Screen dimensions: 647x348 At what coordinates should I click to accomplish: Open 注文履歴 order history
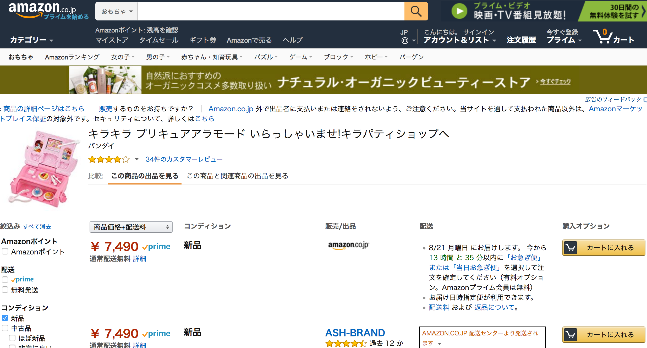(521, 40)
